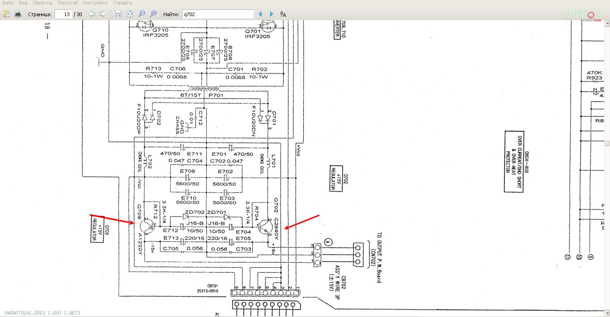
Task: Click the R923 resistor label
Action: click(594, 77)
